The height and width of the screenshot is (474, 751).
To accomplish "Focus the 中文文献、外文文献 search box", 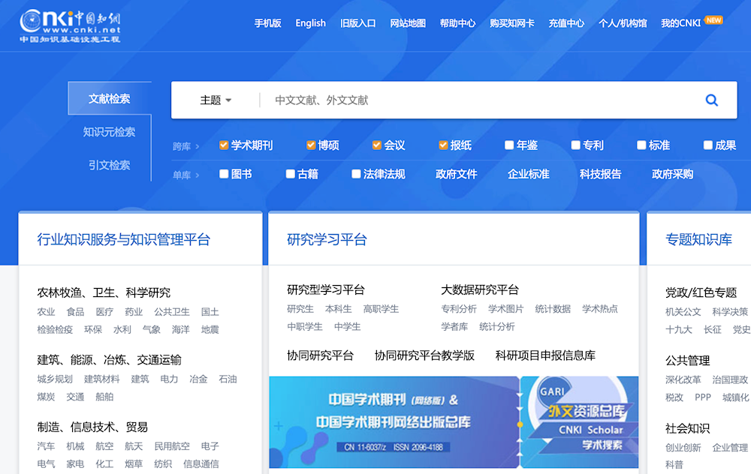I will (479, 100).
